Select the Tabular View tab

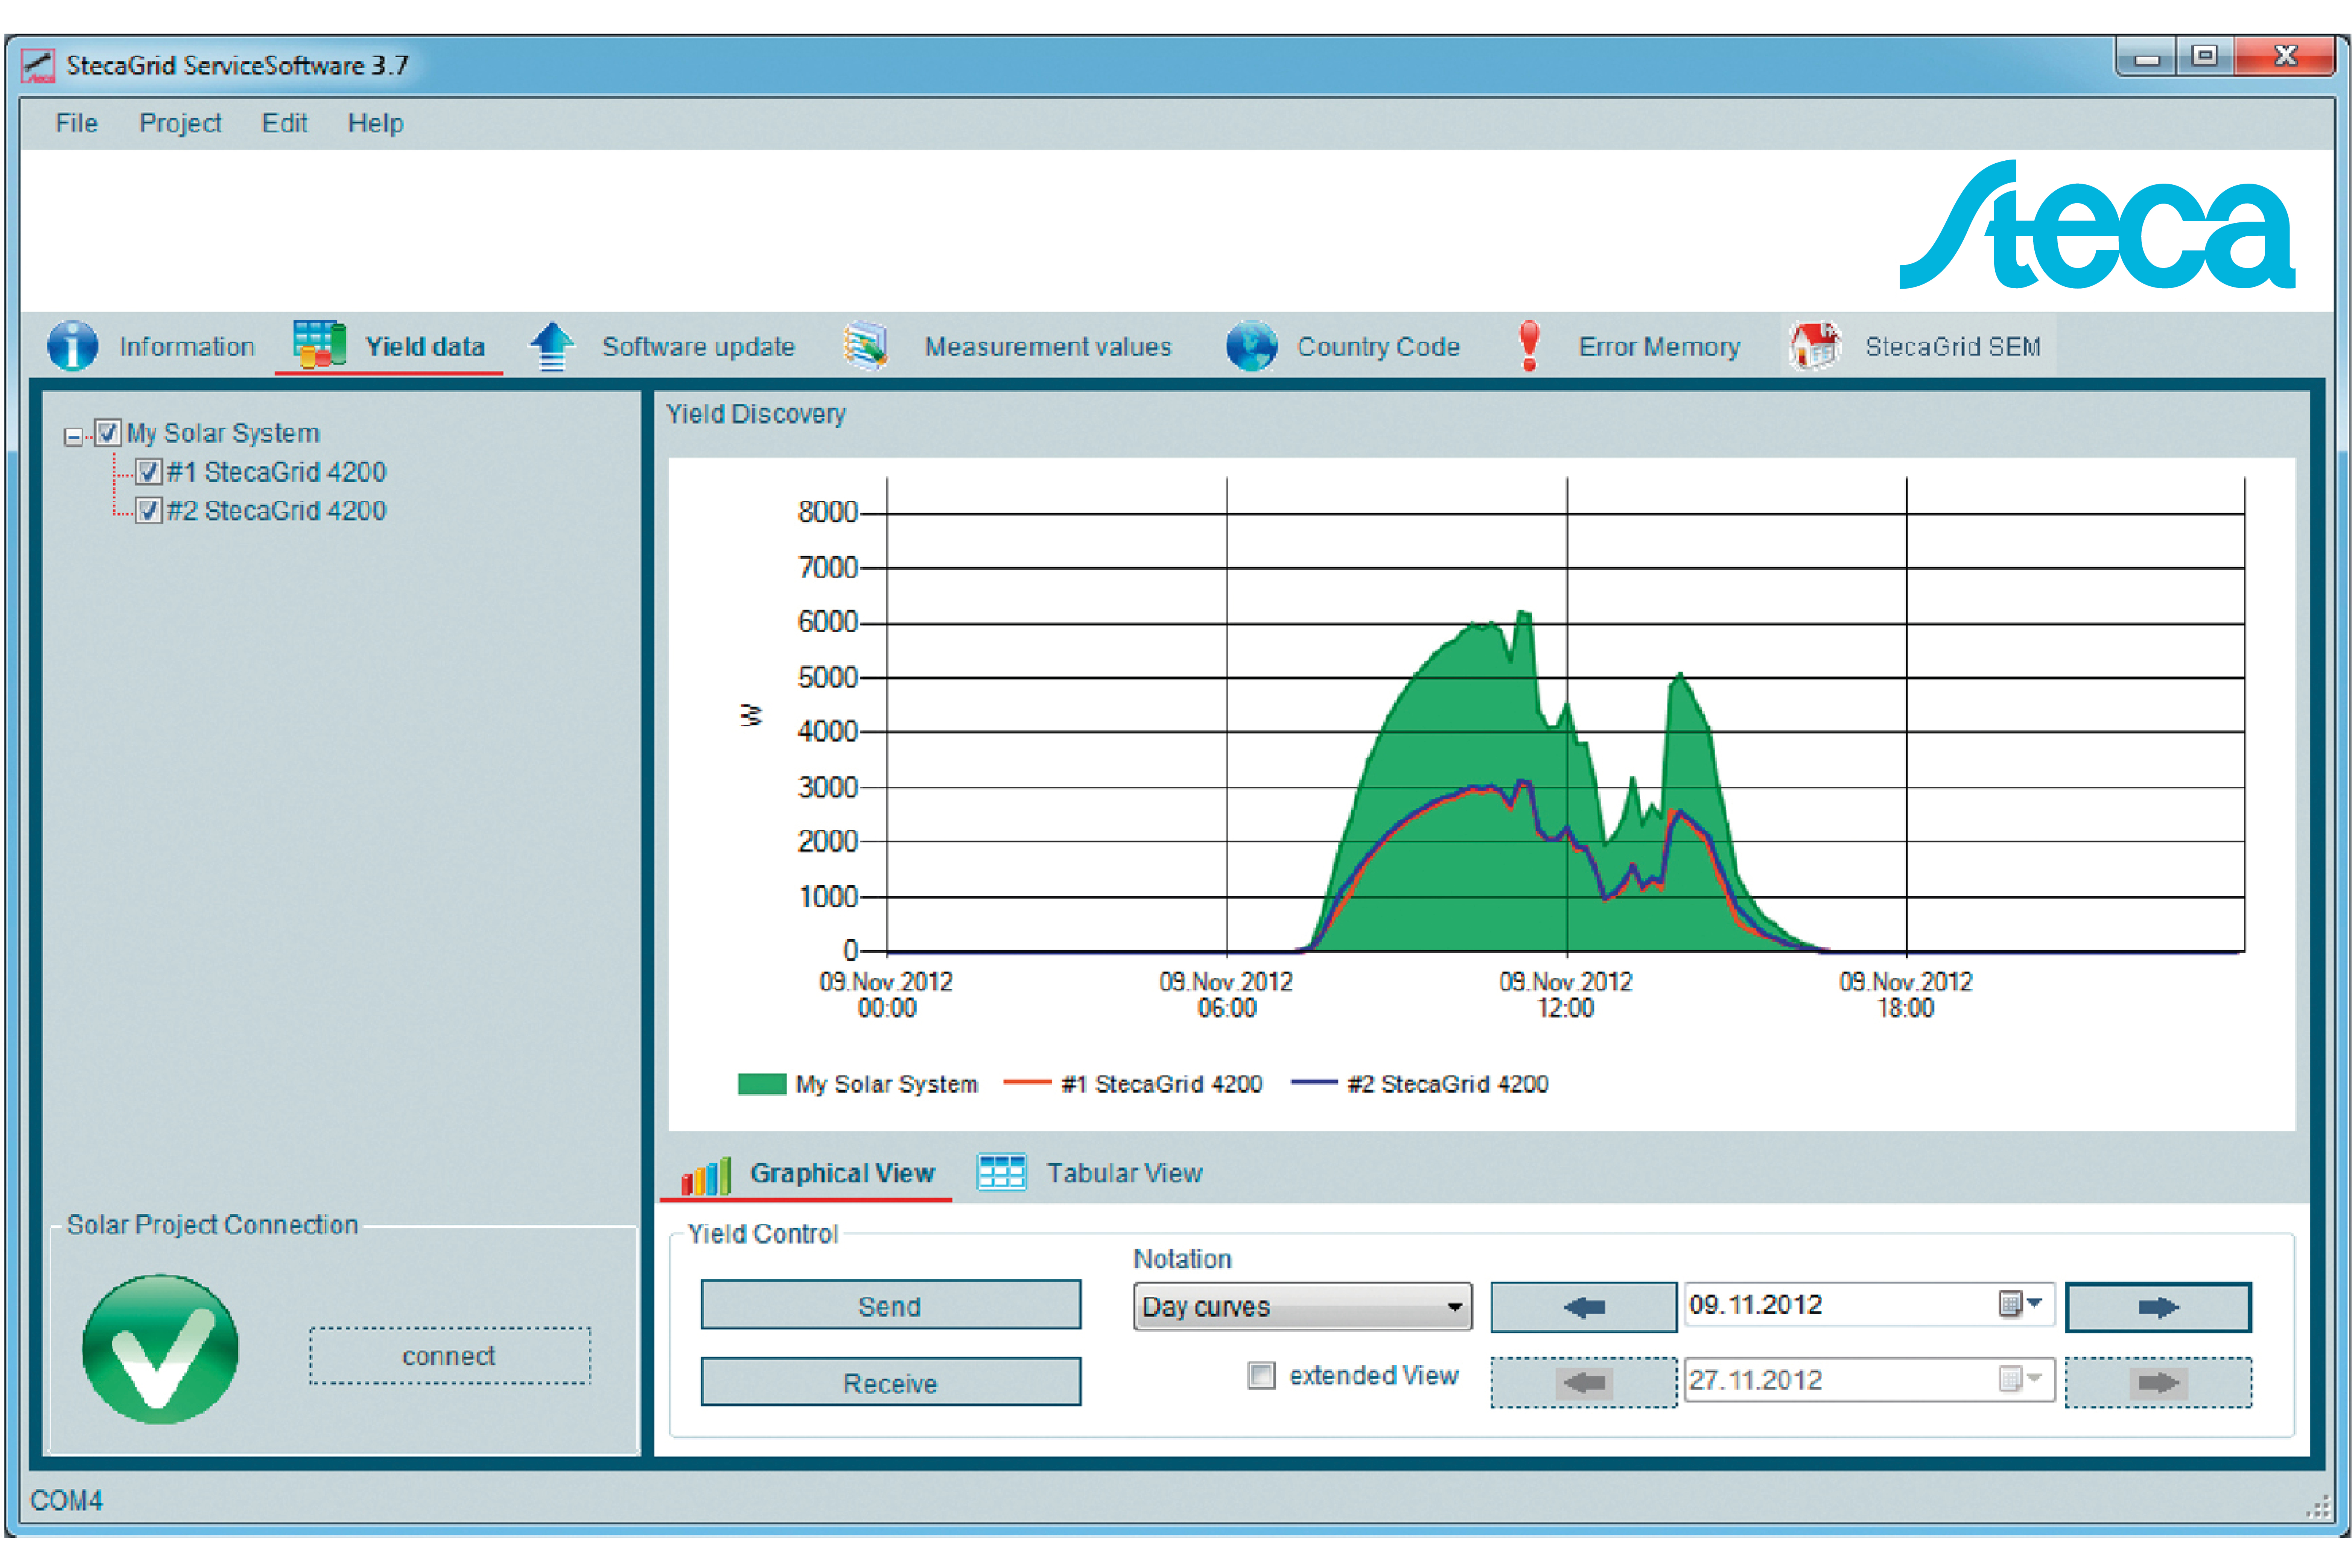tap(1090, 1173)
